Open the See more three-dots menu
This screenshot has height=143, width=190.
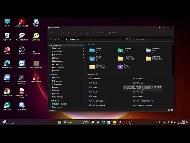click(122, 33)
